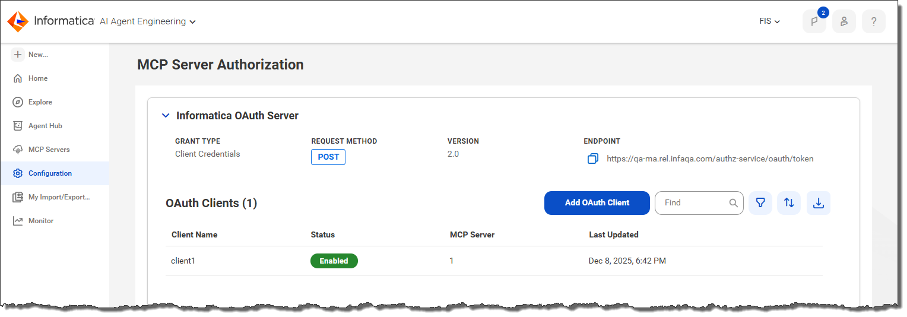
Task: Click the POST request method badge
Action: (328, 157)
